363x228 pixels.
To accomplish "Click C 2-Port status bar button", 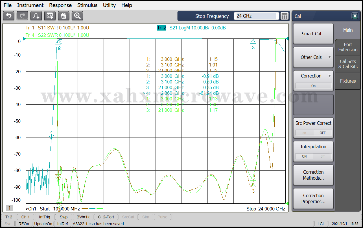I will tap(106, 217).
